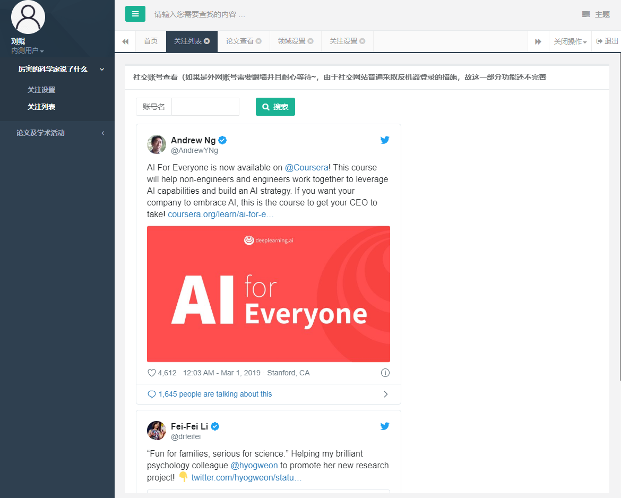Viewport: 621px width, 498px height.
Task: Click the tab scroll left arrows
Action: (x=126, y=41)
